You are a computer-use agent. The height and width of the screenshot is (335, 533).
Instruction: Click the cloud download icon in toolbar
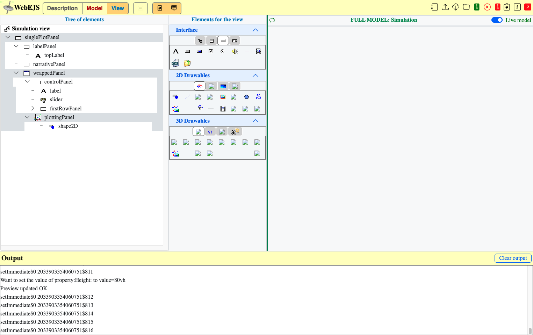(x=456, y=7)
